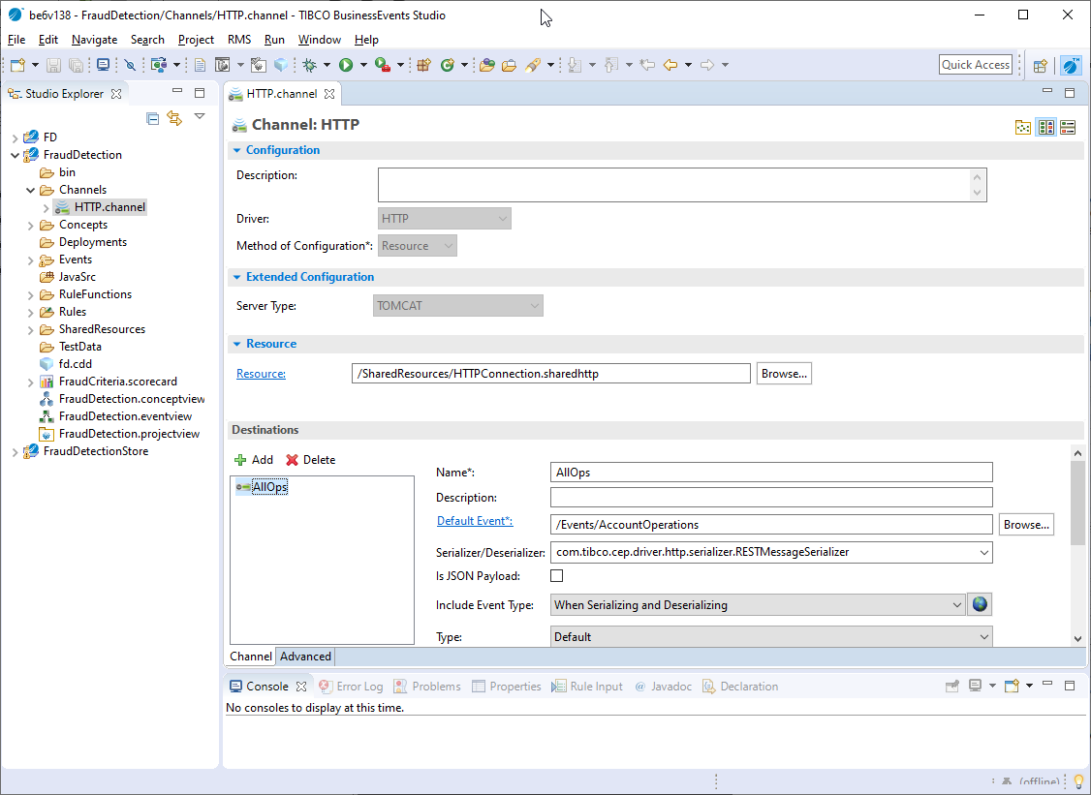Click the green Add destination icon
Screen dimensions: 1091x795
(x=240, y=460)
